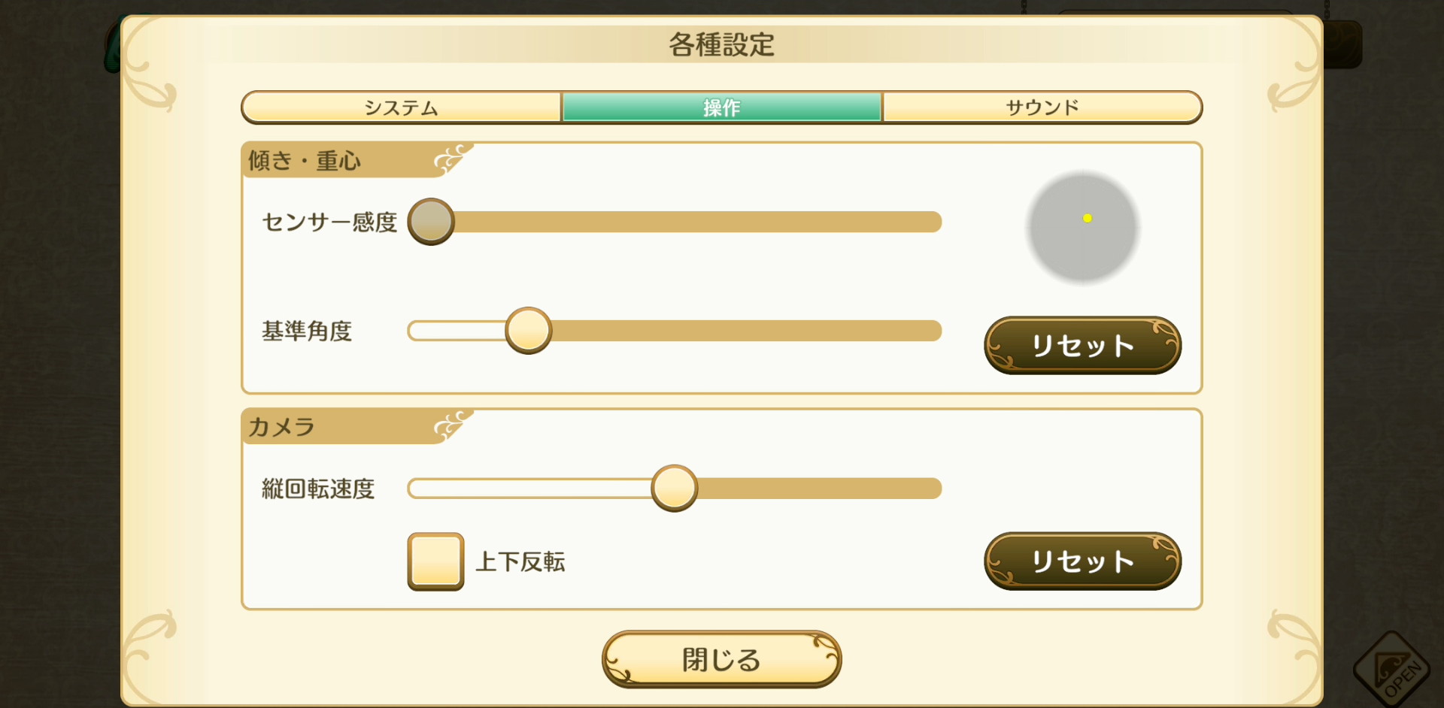Select the 操作 tab
This screenshot has width=1444, height=708.
[x=722, y=107]
